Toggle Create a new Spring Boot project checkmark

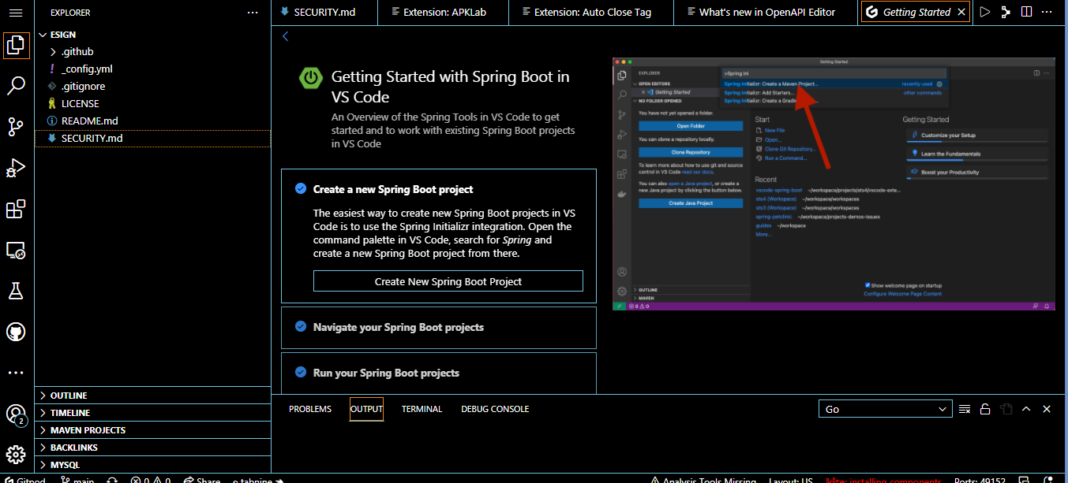coord(300,188)
